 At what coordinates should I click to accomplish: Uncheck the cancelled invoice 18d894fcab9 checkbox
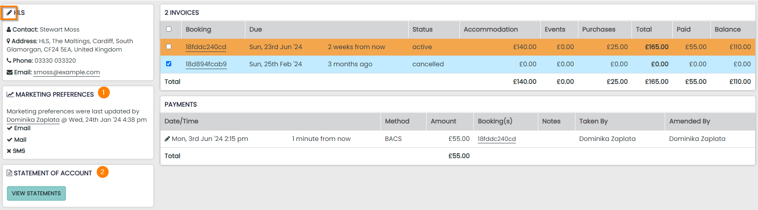[168, 64]
